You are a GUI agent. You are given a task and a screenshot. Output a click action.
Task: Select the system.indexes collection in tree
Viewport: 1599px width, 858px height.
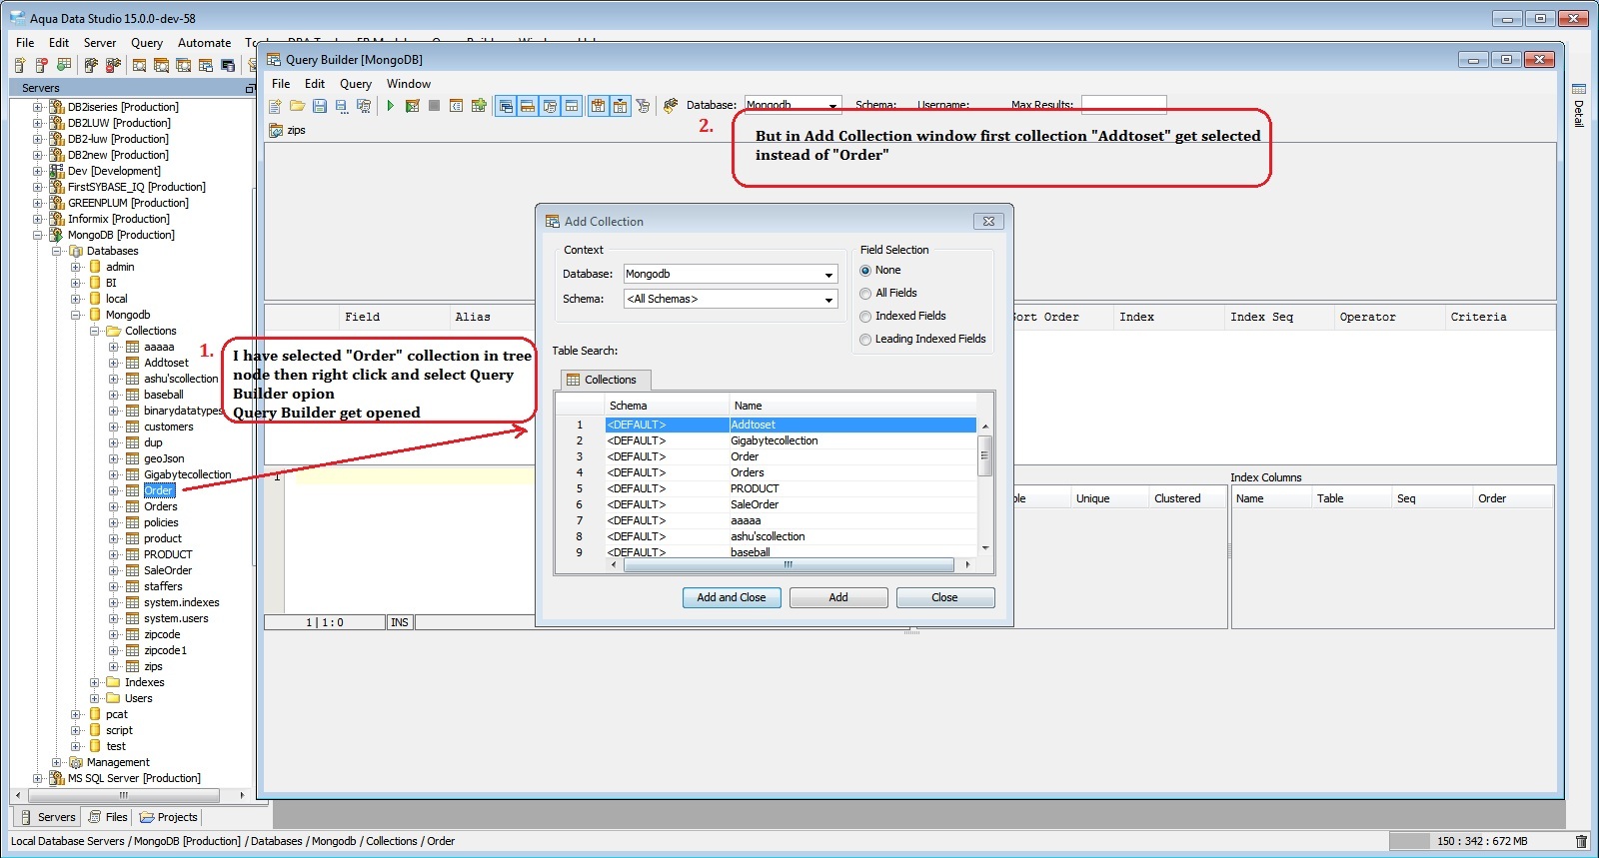181,602
